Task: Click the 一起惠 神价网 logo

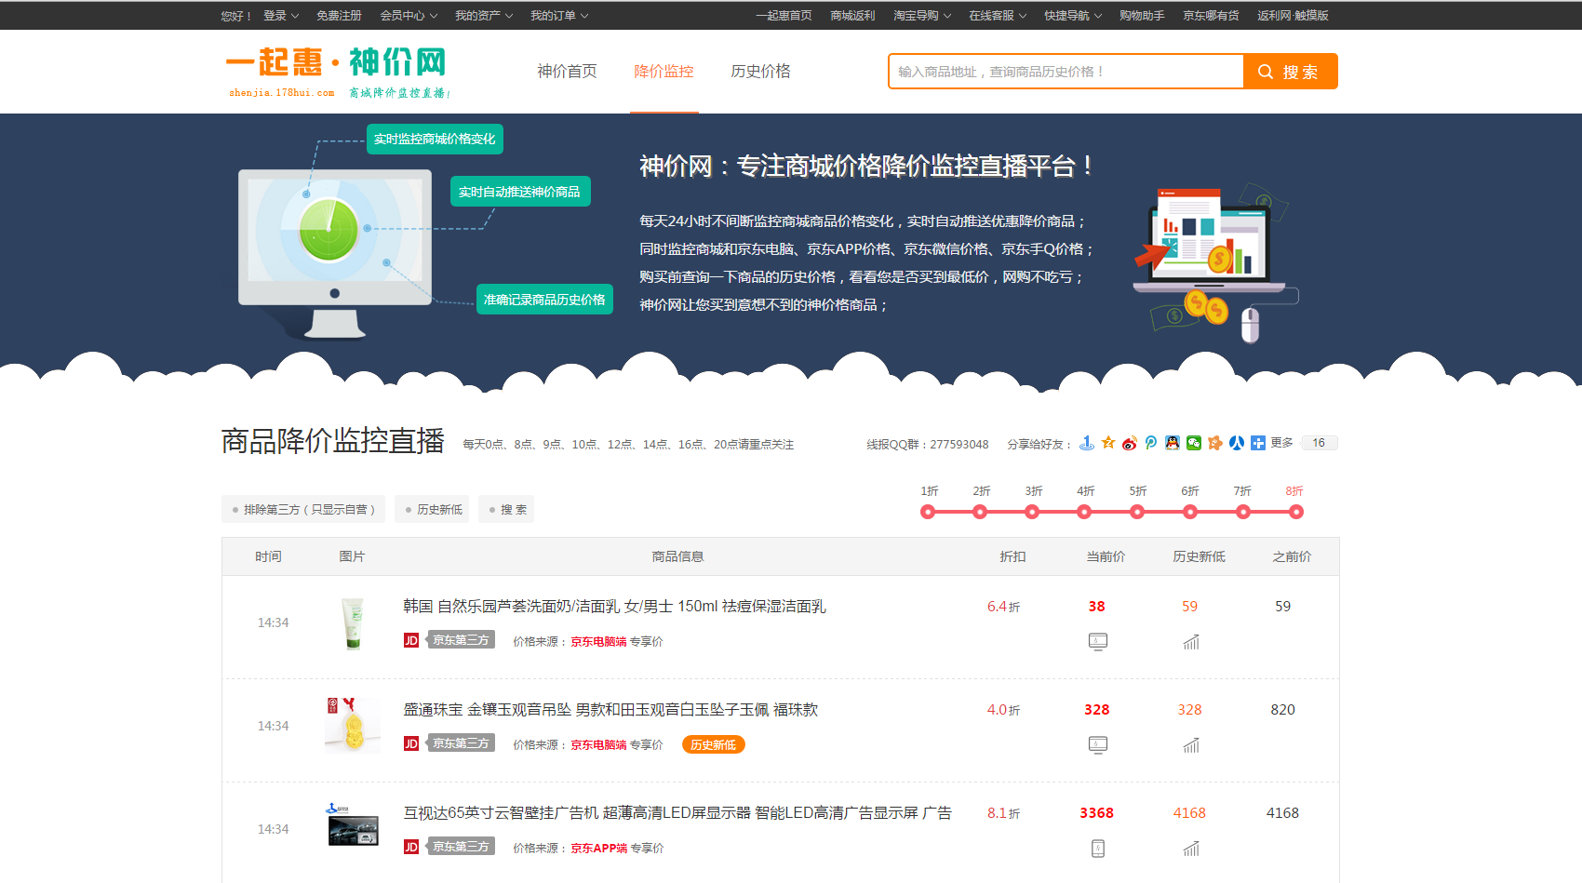Action: click(x=338, y=72)
